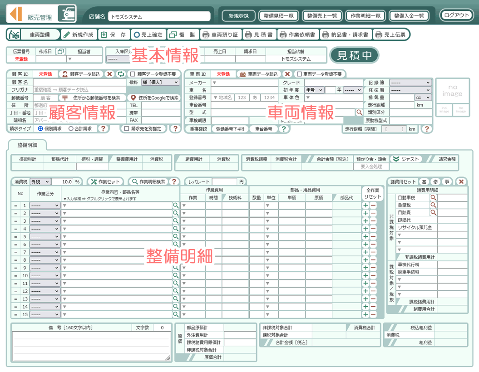Open メーカー dropdown arrow

[214, 83]
